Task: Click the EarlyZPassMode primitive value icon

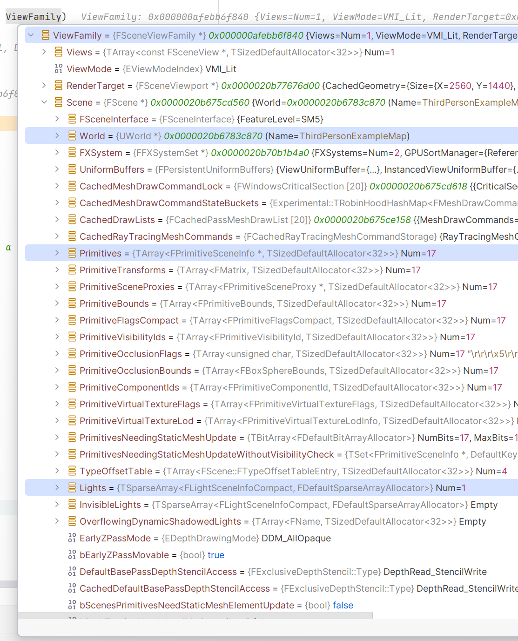Action: pos(72,538)
